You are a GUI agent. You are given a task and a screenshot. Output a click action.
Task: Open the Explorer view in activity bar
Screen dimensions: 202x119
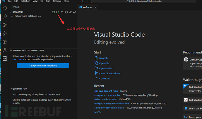pyautogui.click(x=5, y=8)
